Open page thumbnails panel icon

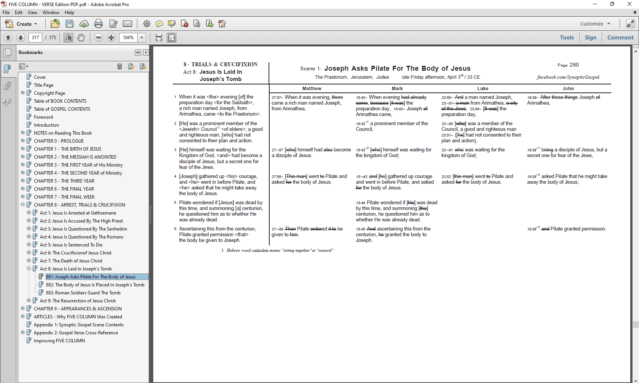[x=7, y=53]
